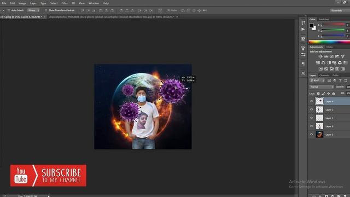
Task: Add a Channel Mixer adjustment
Action: [340, 63]
